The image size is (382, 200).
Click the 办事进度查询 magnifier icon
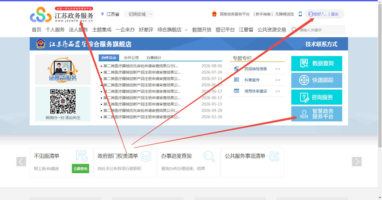pyautogui.click(x=209, y=156)
